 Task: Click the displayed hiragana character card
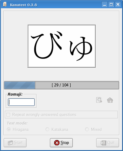(61, 46)
